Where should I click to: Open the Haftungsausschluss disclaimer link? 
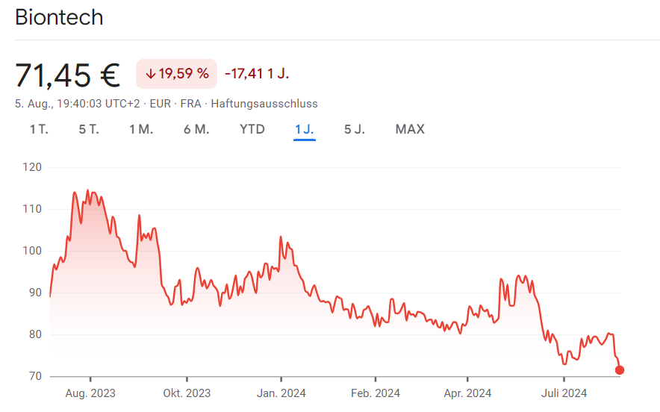pos(264,104)
